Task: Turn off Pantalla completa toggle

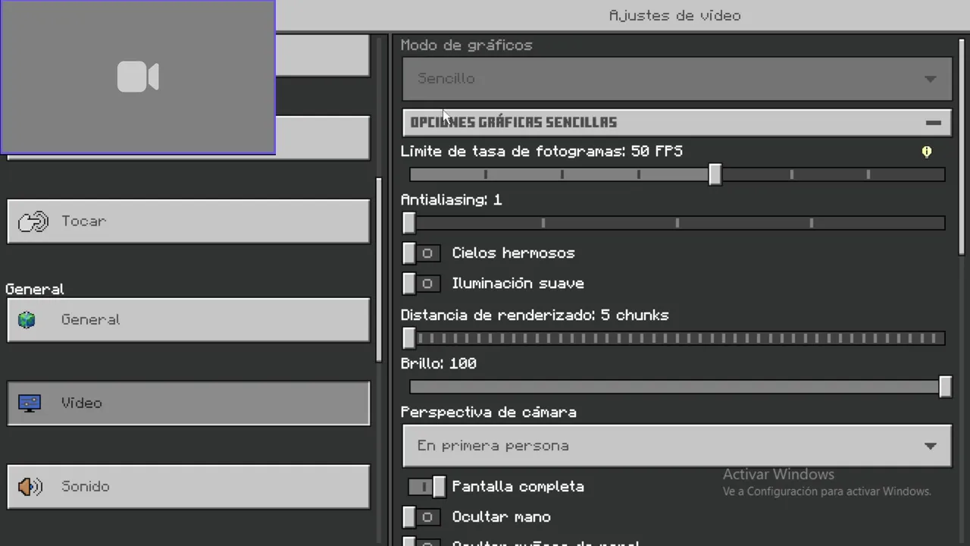Action: (427, 487)
